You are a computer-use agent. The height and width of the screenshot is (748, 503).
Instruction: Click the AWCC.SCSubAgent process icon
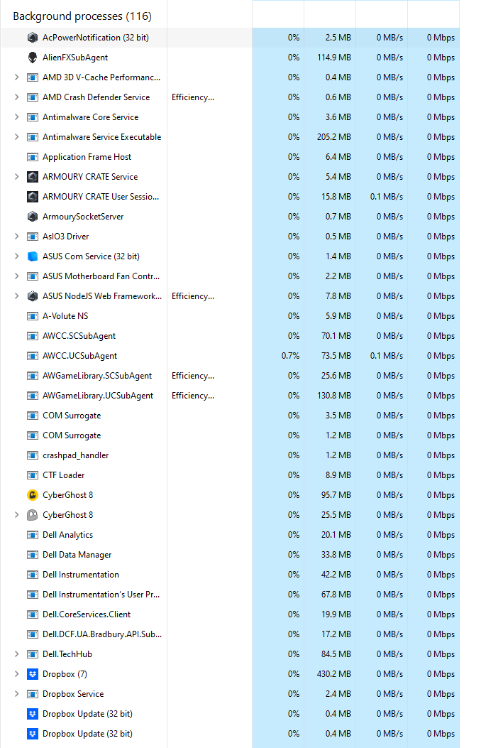(x=33, y=336)
